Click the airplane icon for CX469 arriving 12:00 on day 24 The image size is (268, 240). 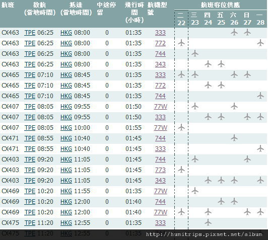click(208, 212)
